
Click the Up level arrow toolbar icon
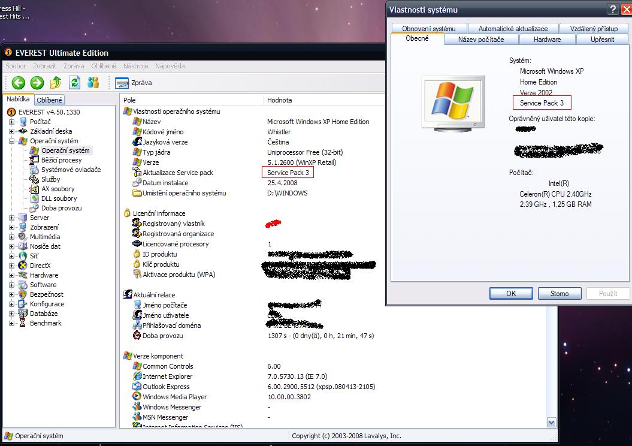pyautogui.click(x=56, y=83)
